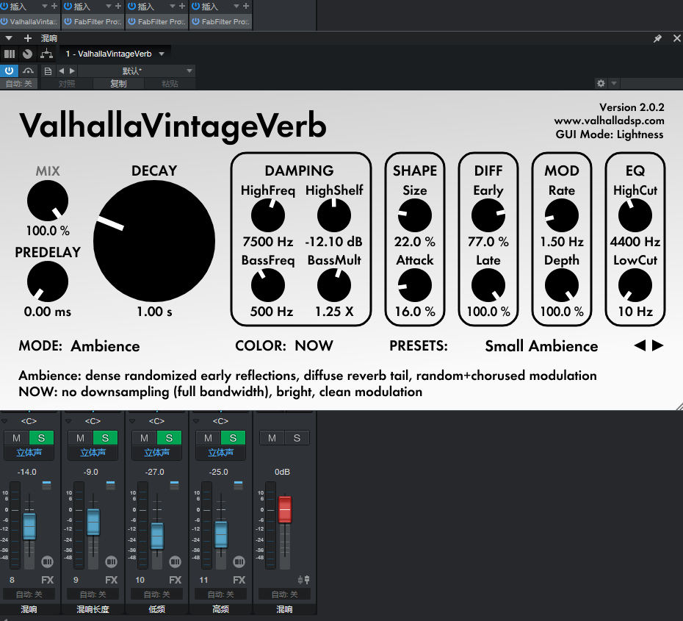The height and width of the screenshot is (621, 683).
Task: Add insert on the fourth channel with plus icon
Action: click(x=246, y=6)
